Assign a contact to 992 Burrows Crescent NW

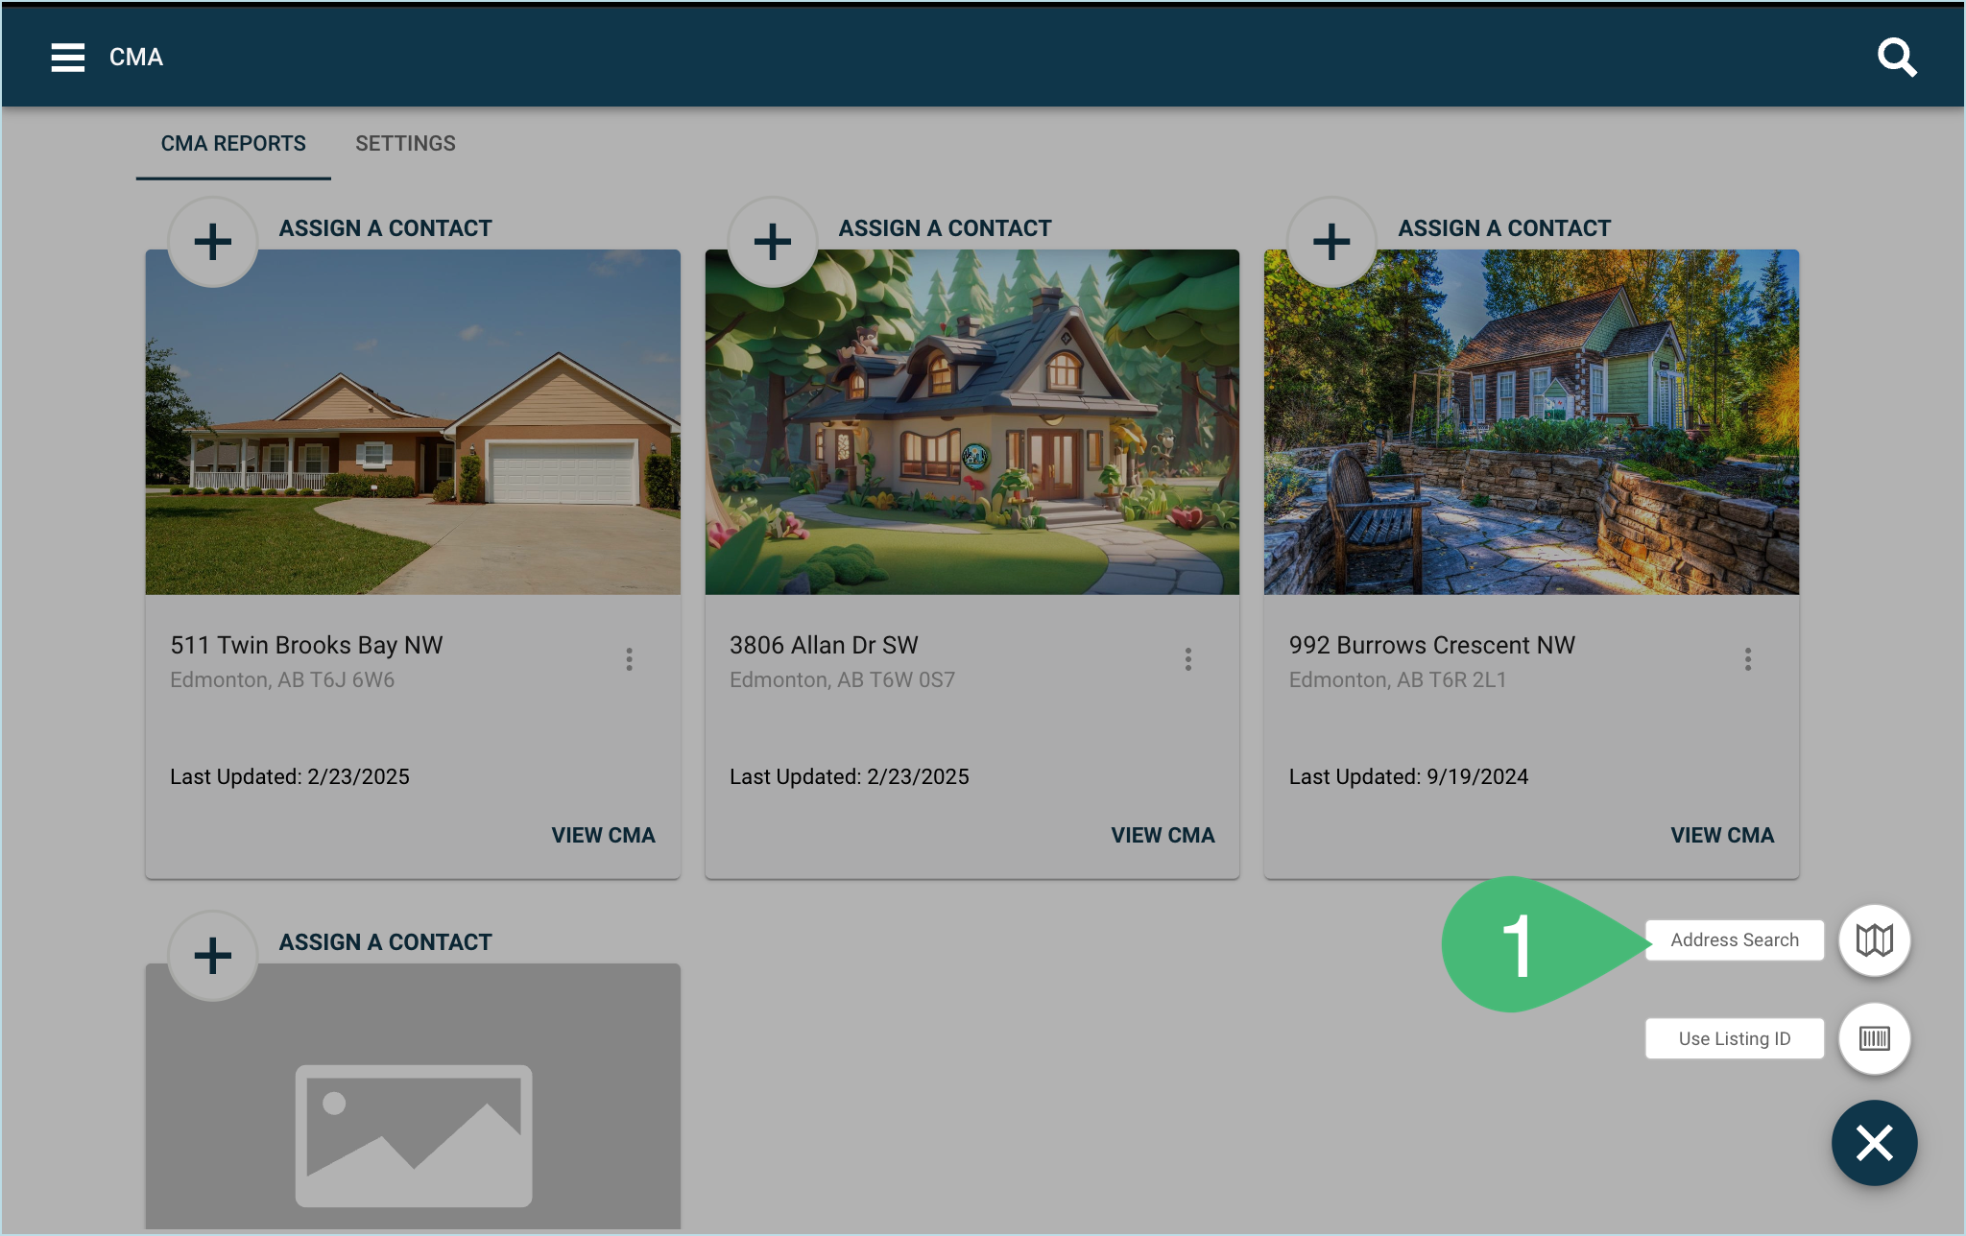pos(1504,228)
